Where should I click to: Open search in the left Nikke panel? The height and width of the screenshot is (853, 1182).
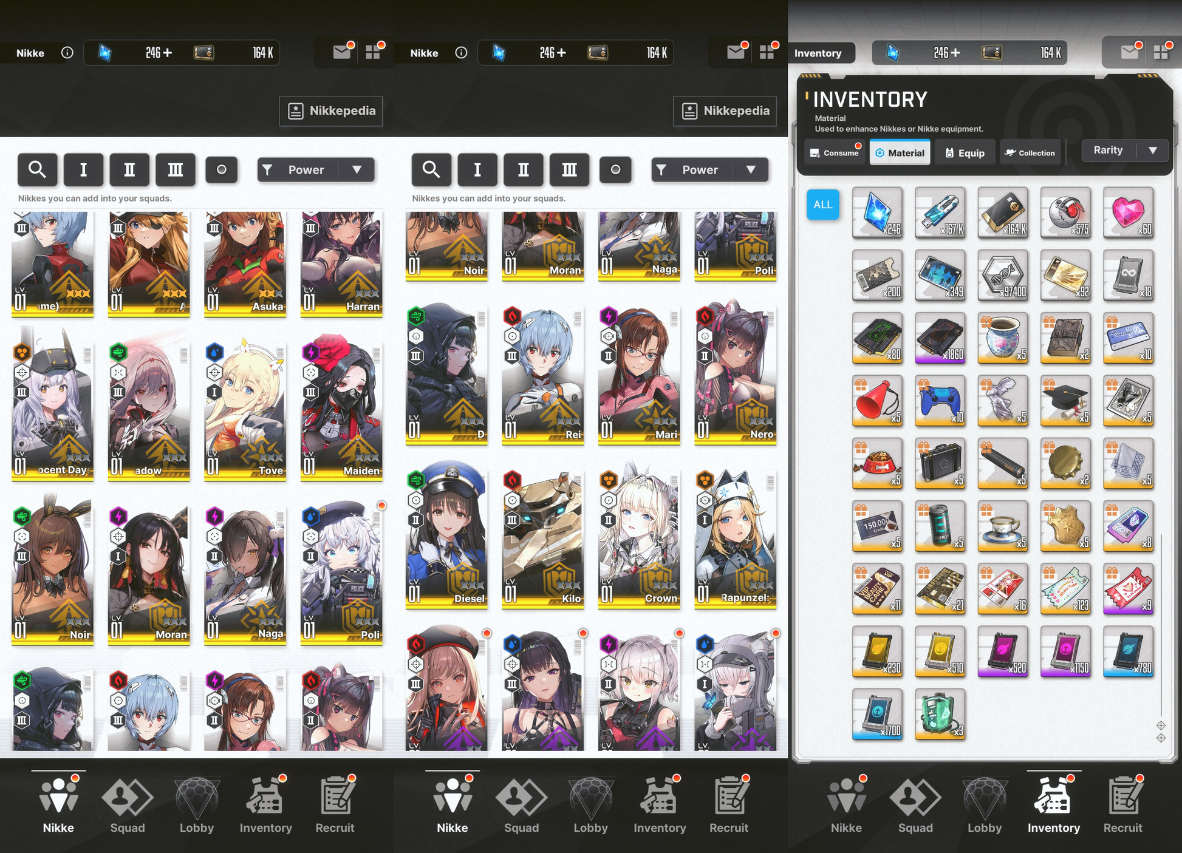38,169
